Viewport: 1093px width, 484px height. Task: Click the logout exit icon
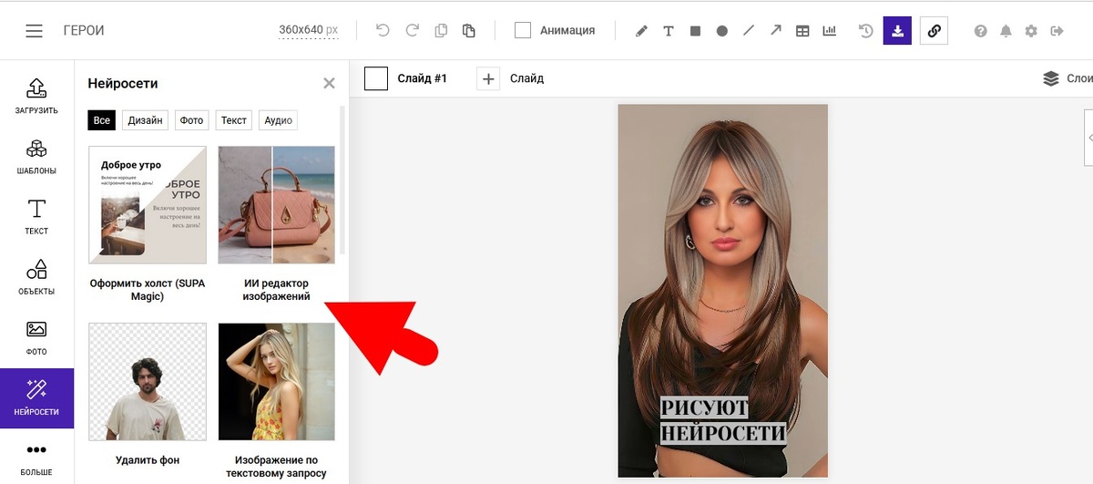(1057, 31)
